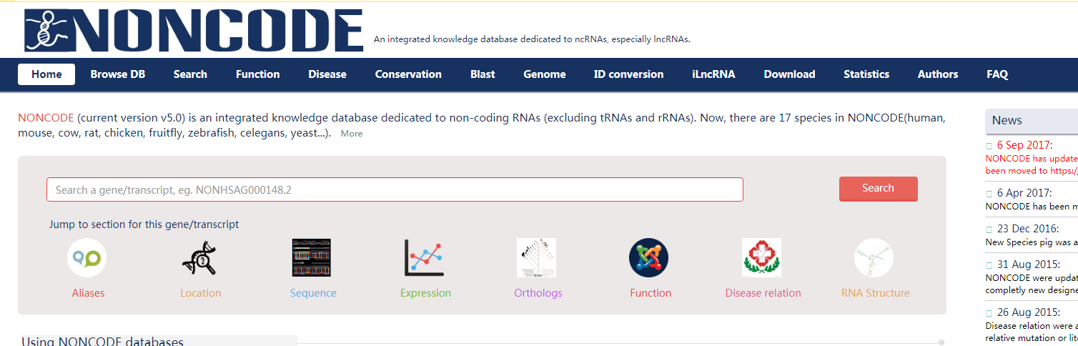Open the Download menu item

point(789,74)
